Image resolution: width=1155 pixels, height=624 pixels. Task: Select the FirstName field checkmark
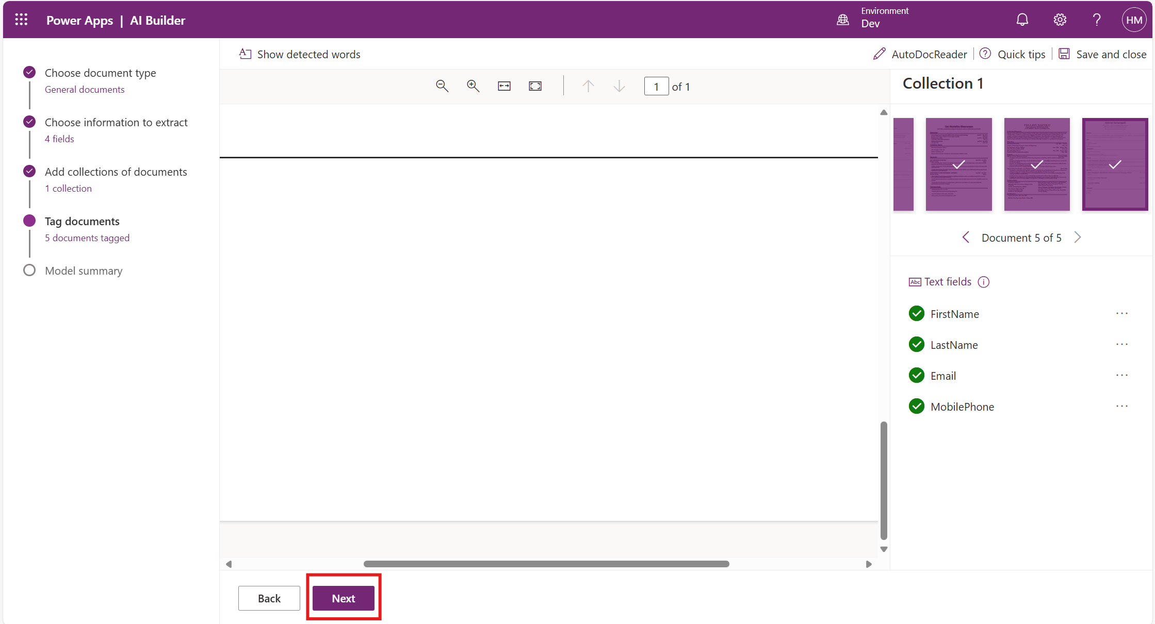point(917,314)
